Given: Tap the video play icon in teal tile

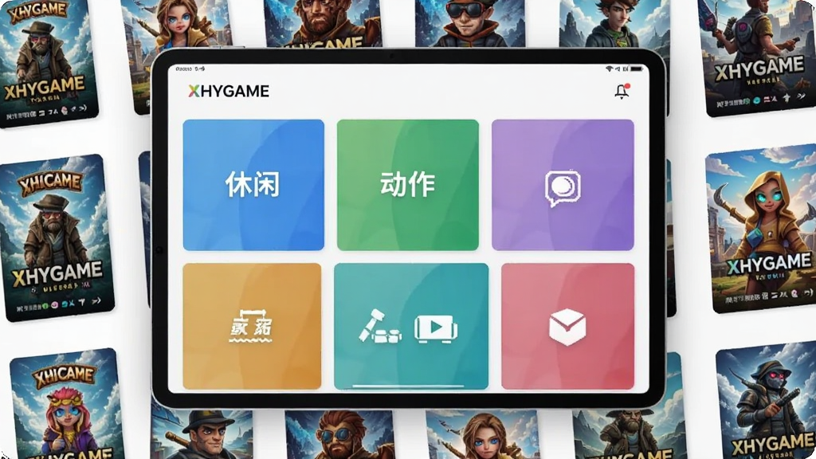Looking at the screenshot, I should (436, 328).
